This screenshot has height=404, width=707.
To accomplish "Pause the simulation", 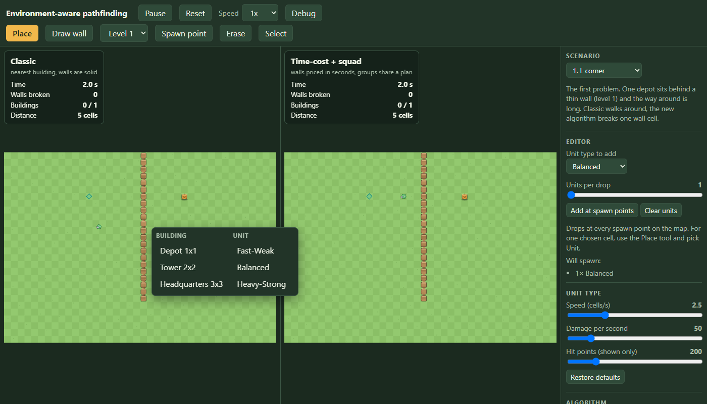I will [x=156, y=13].
